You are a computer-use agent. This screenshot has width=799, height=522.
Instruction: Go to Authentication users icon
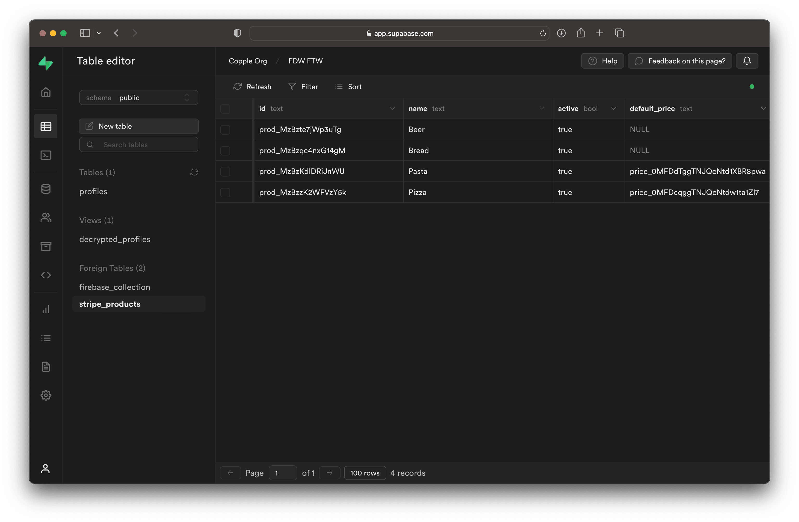tap(46, 218)
